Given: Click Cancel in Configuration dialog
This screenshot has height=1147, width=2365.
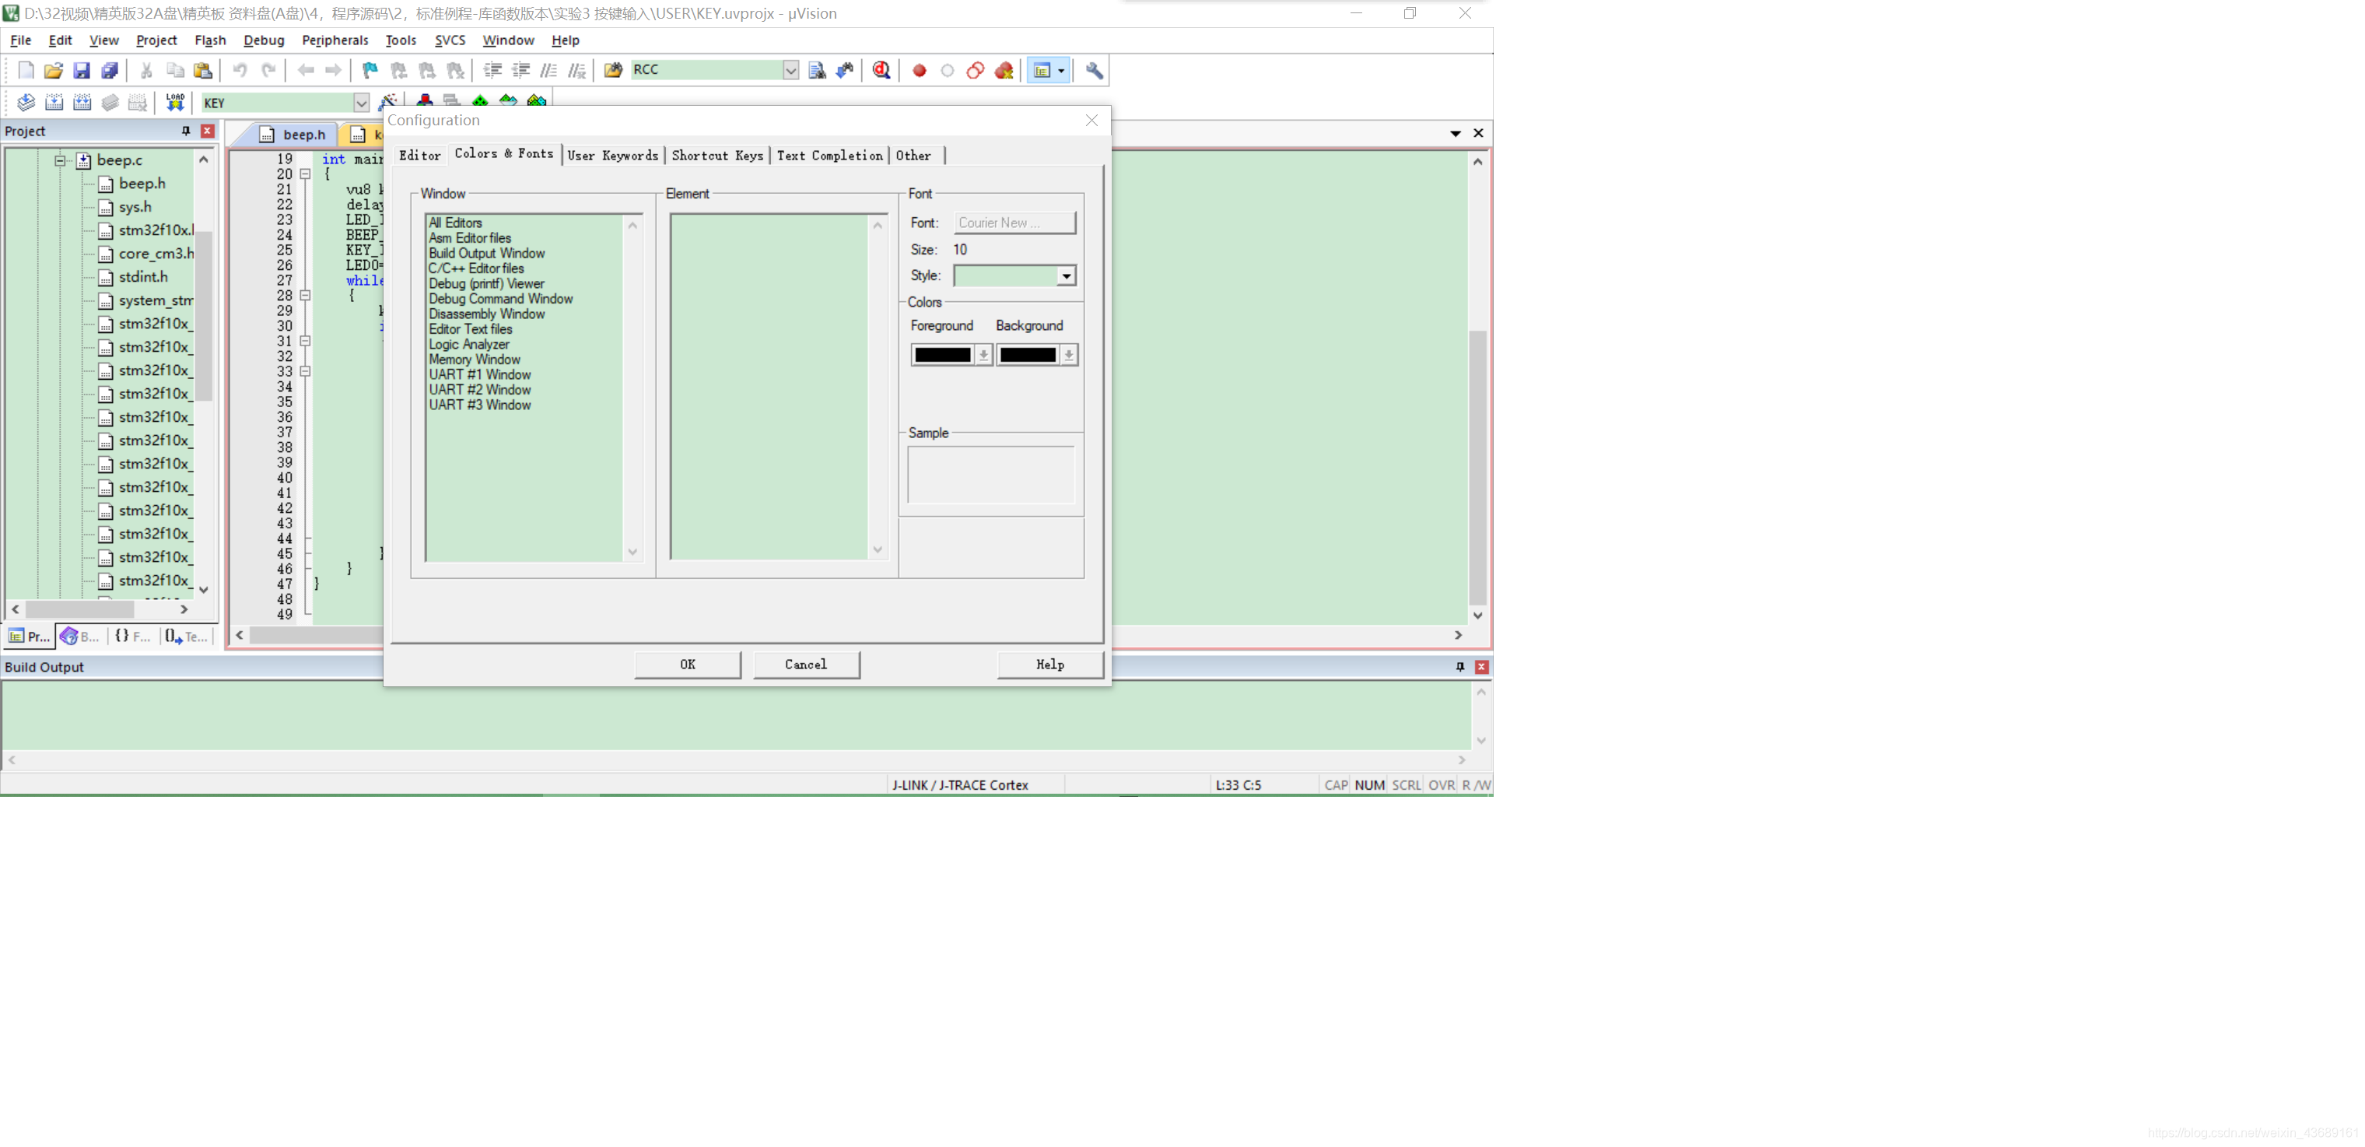Looking at the screenshot, I should pos(806,664).
